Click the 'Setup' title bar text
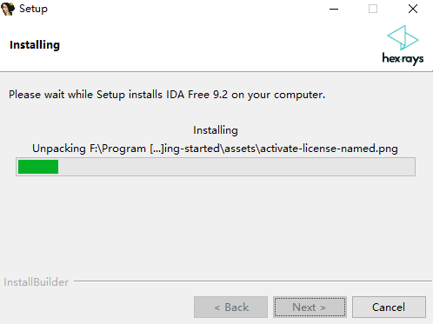This screenshot has width=433, height=324. coord(33,9)
